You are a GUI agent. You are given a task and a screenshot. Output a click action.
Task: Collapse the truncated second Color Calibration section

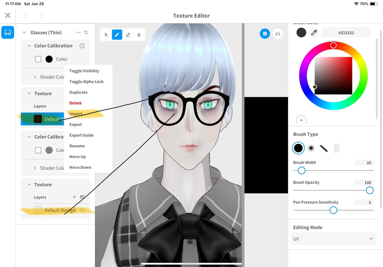(x=29, y=137)
